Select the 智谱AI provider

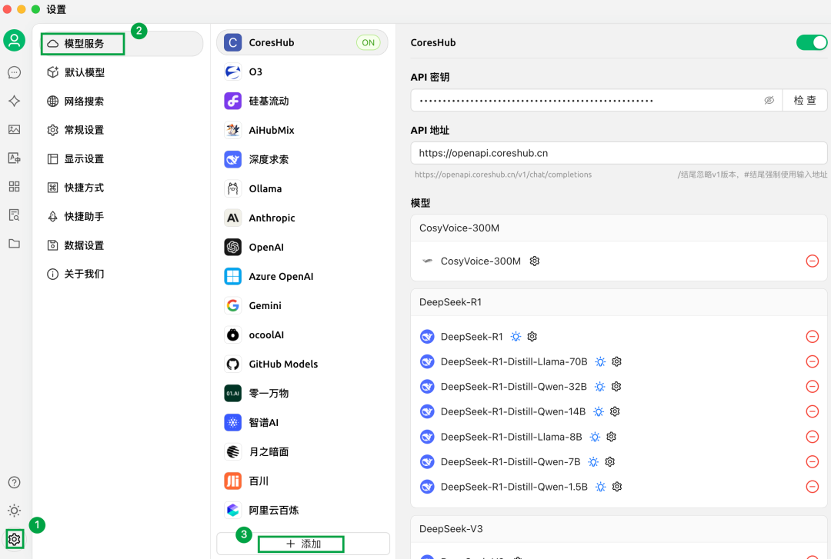coord(302,422)
